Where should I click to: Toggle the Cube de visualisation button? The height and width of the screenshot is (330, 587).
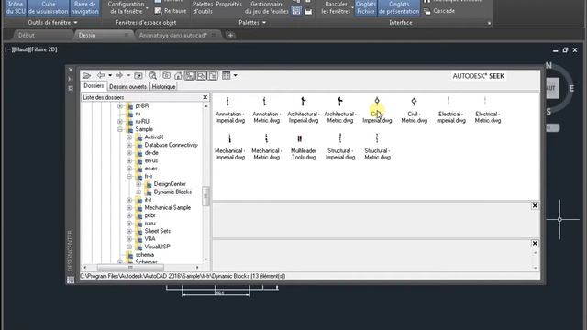pyautogui.click(x=49, y=7)
